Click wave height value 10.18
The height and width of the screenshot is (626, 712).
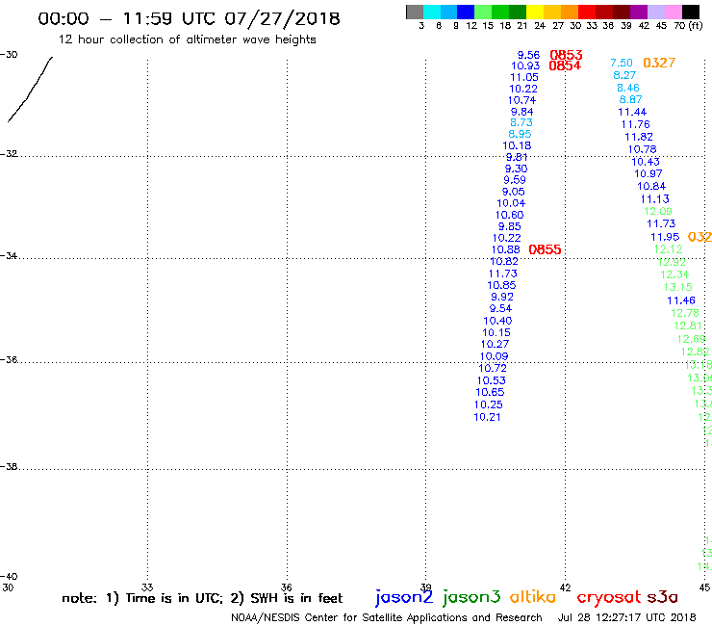point(517,145)
